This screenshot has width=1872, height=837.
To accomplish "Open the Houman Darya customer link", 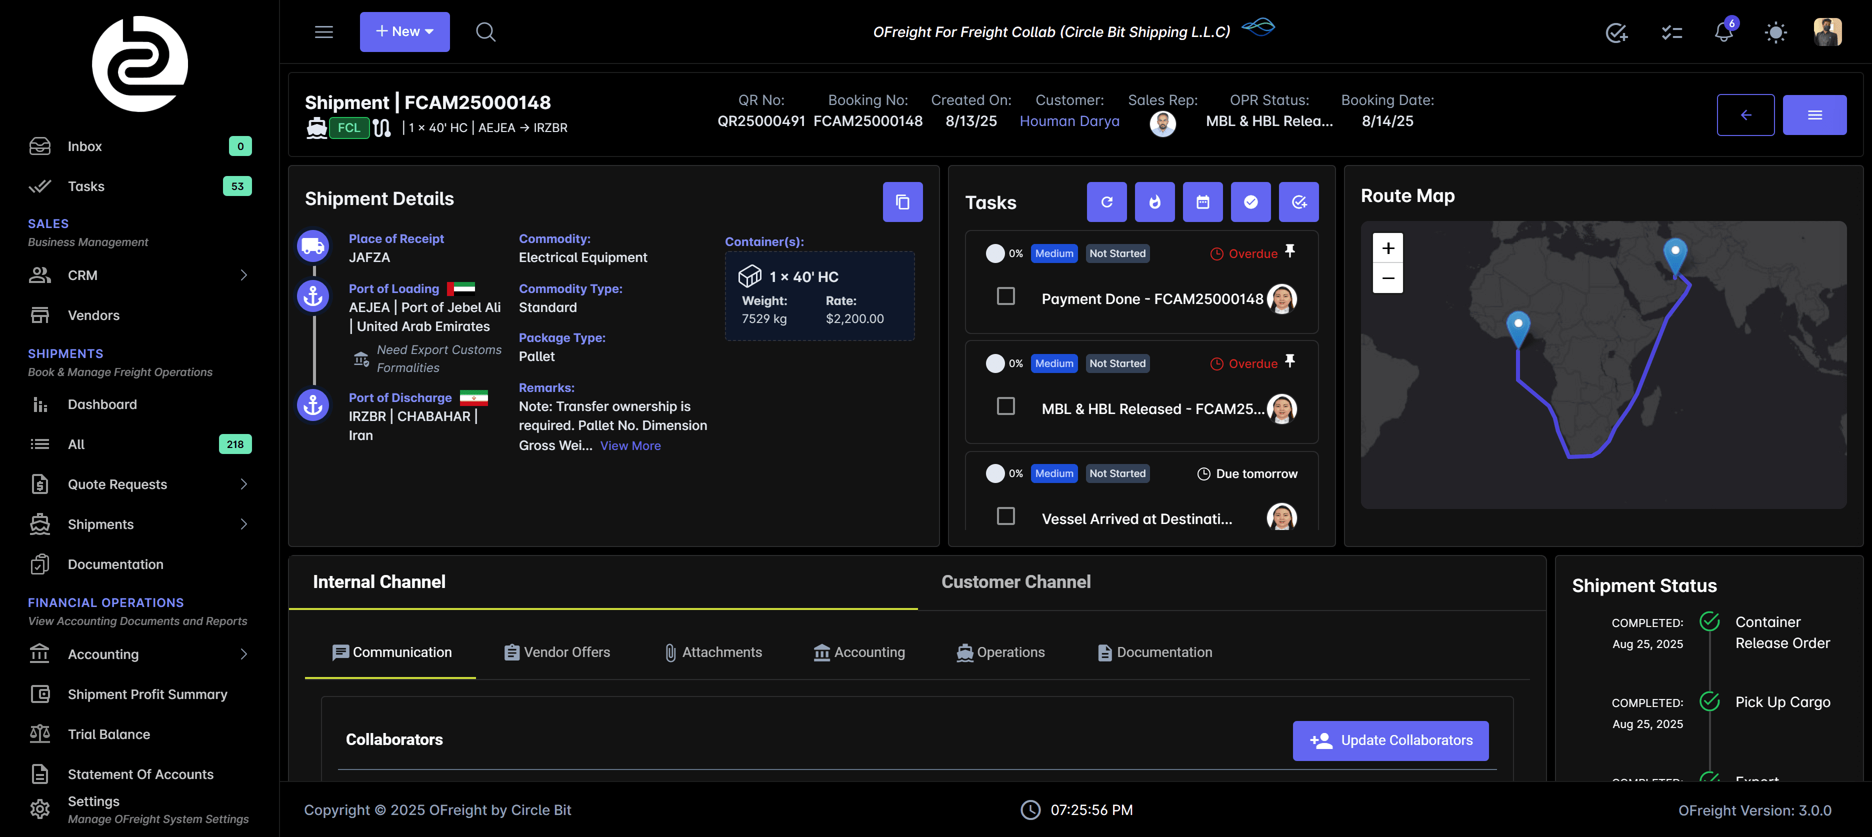I will click(x=1069, y=120).
